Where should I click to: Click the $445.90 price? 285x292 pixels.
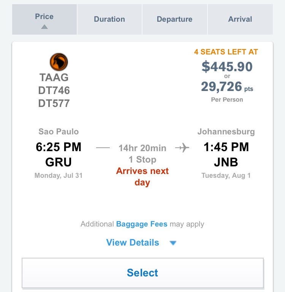point(227,67)
